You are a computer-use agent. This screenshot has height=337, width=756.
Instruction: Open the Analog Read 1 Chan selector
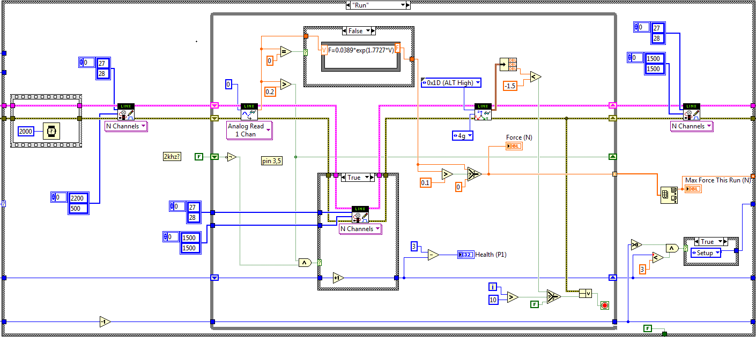point(249,130)
